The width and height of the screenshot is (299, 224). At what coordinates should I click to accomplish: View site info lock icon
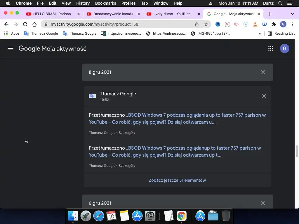46,24
